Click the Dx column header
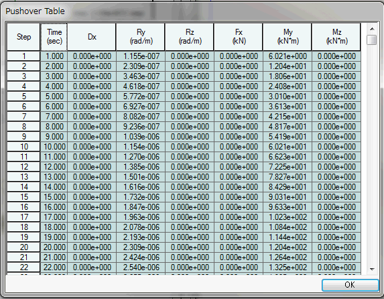Screen dimensions: 384x299 [x=92, y=37]
